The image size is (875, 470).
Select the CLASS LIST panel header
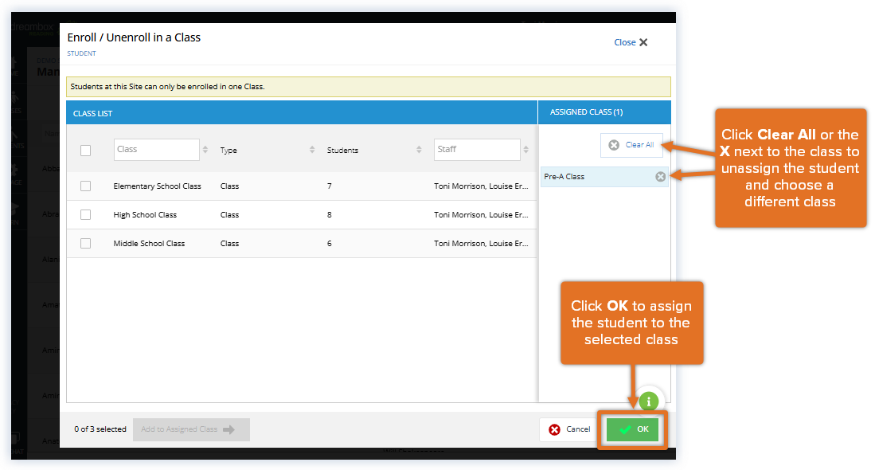click(x=94, y=112)
